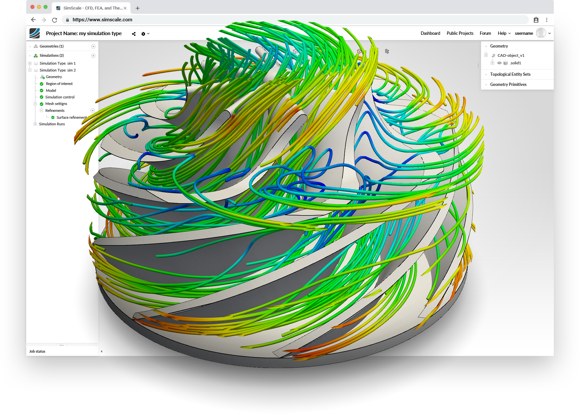
Task: Click the plus button to add a simulation
Action: tap(93, 55)
